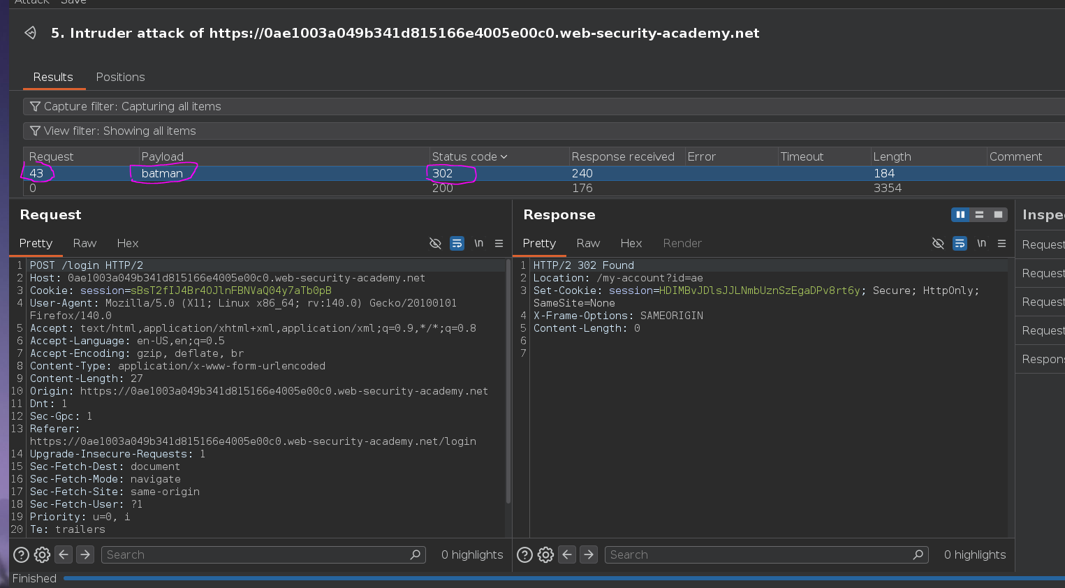The image size is (1065, 588).
Task: Open Request panel hamburger menu
Action: pyautogui.click(x=499, y=243)
